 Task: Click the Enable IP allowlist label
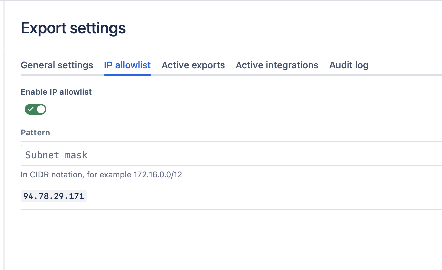pos(56,92)
